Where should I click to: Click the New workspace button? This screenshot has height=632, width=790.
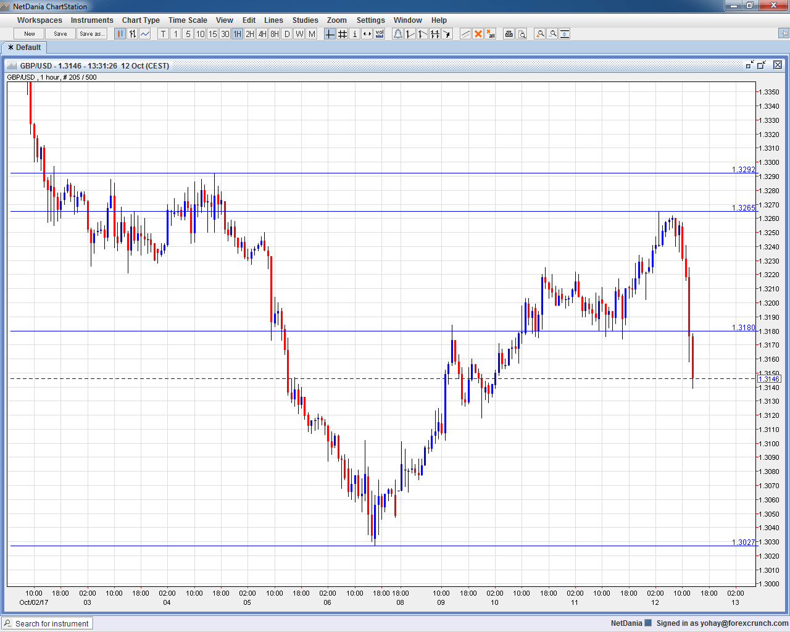coord(29,34)
